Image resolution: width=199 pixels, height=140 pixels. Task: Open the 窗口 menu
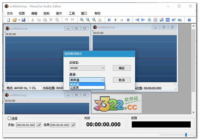[x=84, y=13]
